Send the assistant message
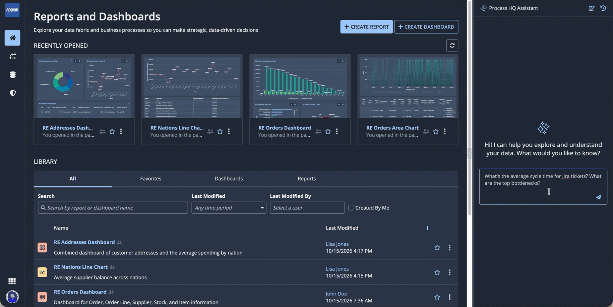 click(598, 197)
